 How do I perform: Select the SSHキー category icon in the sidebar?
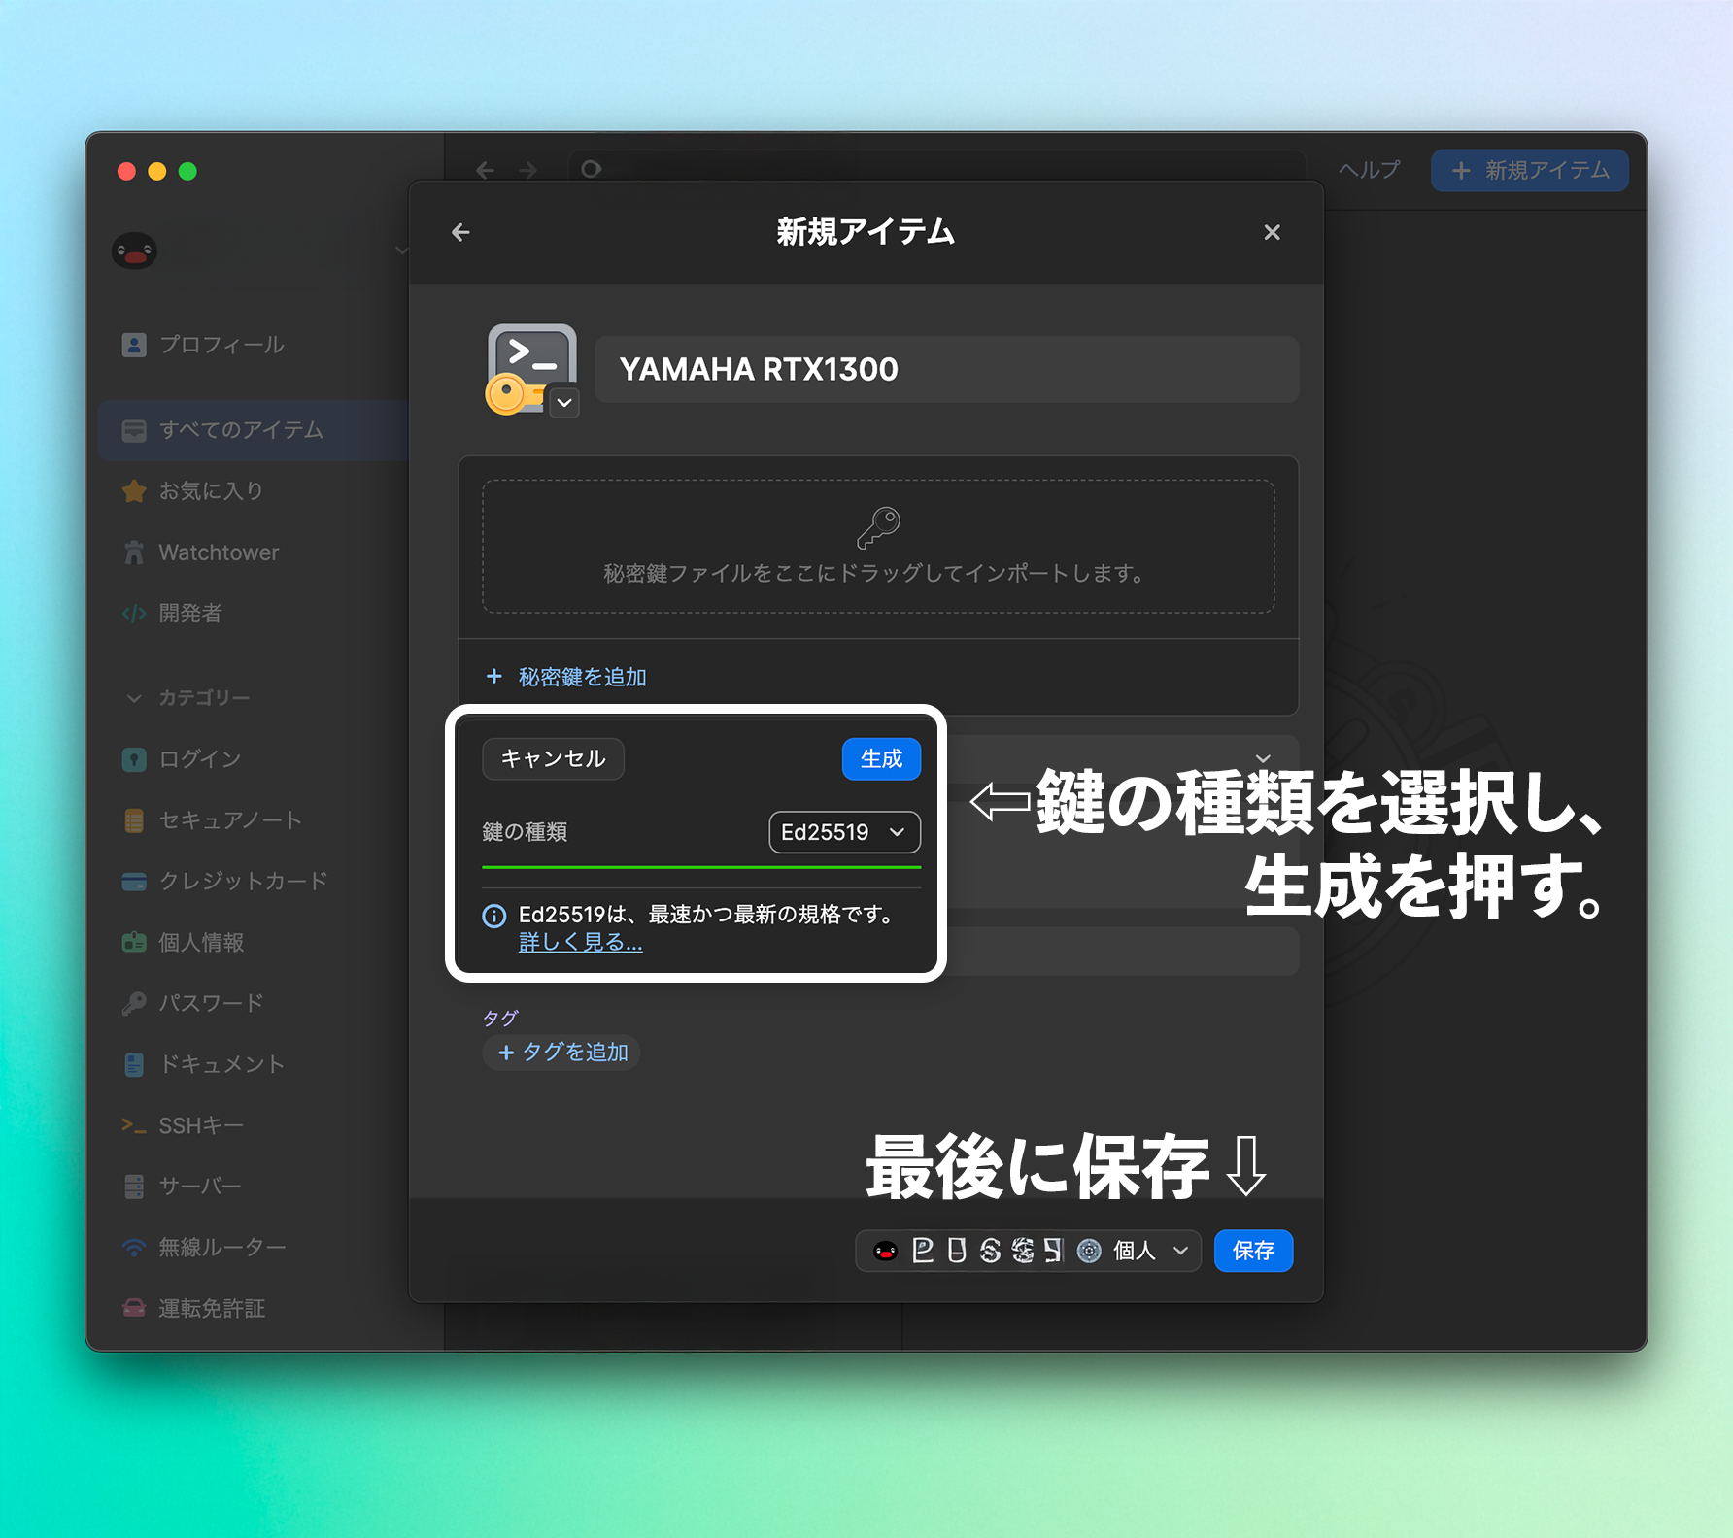(134, 1124)
